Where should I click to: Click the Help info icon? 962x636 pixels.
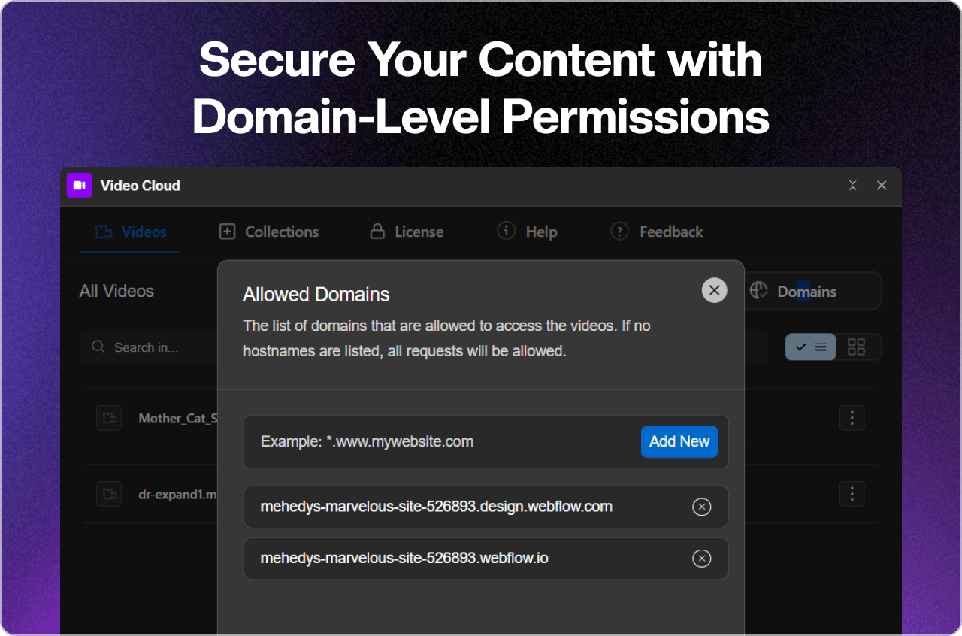tap(506, 232)
